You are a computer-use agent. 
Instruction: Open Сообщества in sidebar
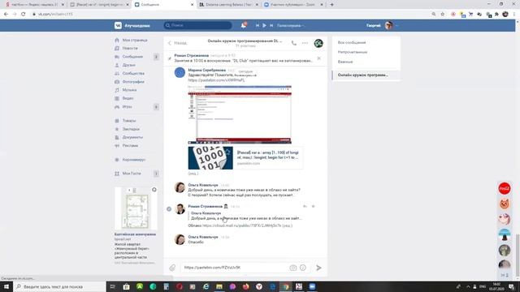point(133,74)
